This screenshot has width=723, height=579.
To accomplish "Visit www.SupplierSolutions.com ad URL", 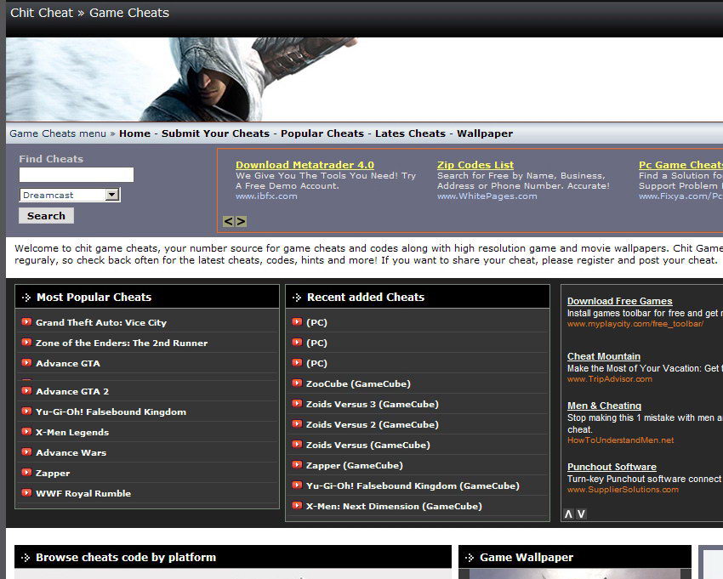I will pos(623,489).
